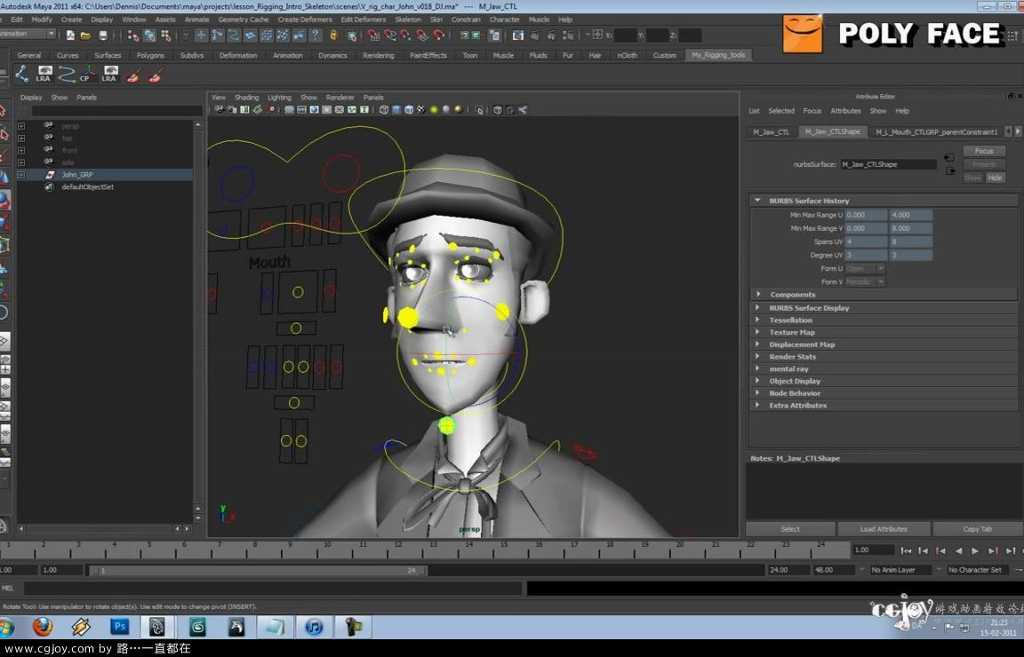Click the second paint weights shelf icon
Screen dimensions: 1024x657
pos(155,75)
